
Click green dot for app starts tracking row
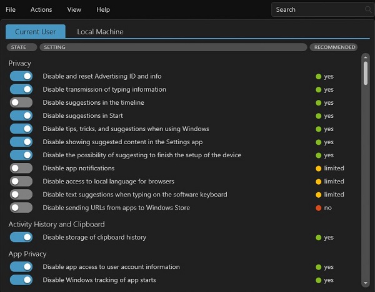pyautogui.click(x=318, y=280)
